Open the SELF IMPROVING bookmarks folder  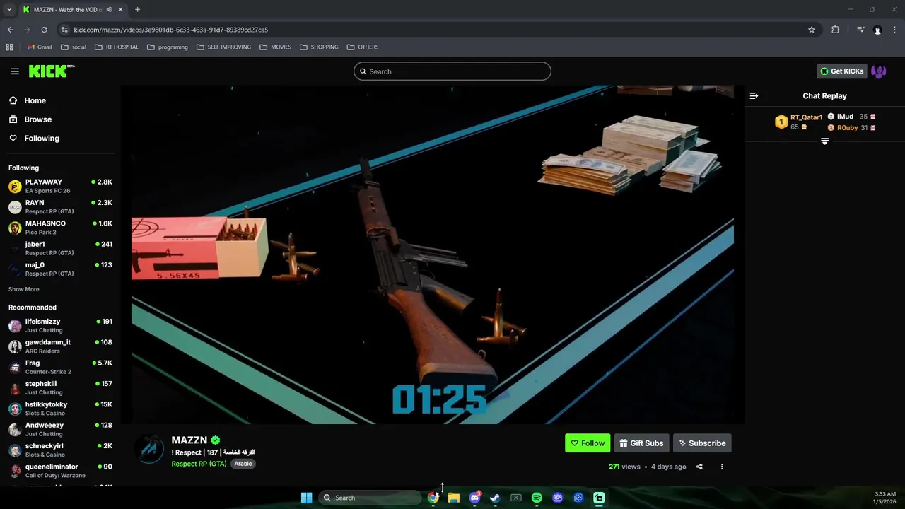click(x=223, y=47)
